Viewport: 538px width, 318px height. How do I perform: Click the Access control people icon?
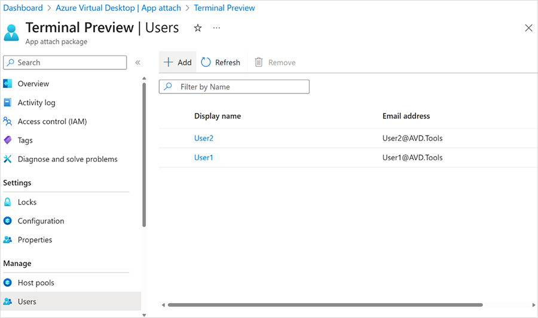(8, 121)
